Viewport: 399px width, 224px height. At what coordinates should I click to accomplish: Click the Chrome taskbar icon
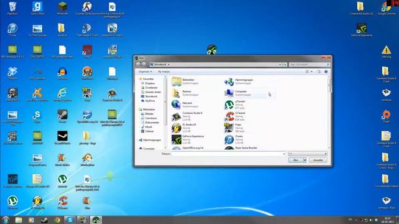pos(57,220)
